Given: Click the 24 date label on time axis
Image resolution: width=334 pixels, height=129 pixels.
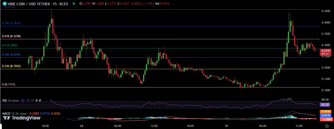Looking at the screenshot, I should pos(81,126).
